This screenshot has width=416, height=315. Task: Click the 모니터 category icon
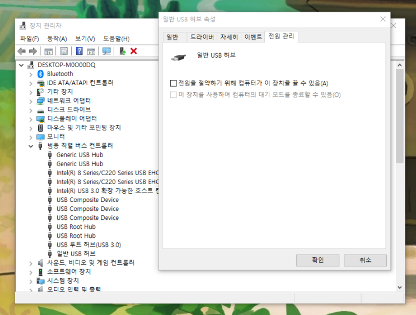(40, 137)
